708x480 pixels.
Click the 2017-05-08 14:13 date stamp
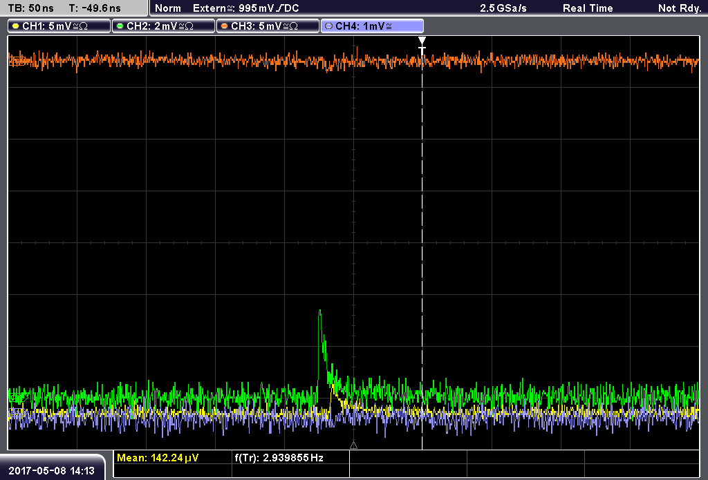click(x=51, y=471)
